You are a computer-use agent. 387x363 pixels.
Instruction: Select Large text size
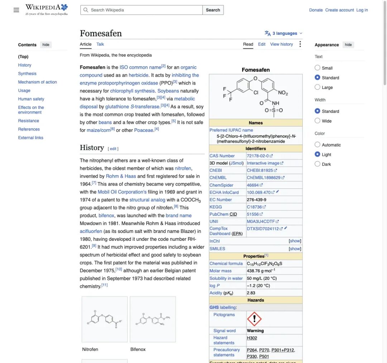click(x=317, y=87)
